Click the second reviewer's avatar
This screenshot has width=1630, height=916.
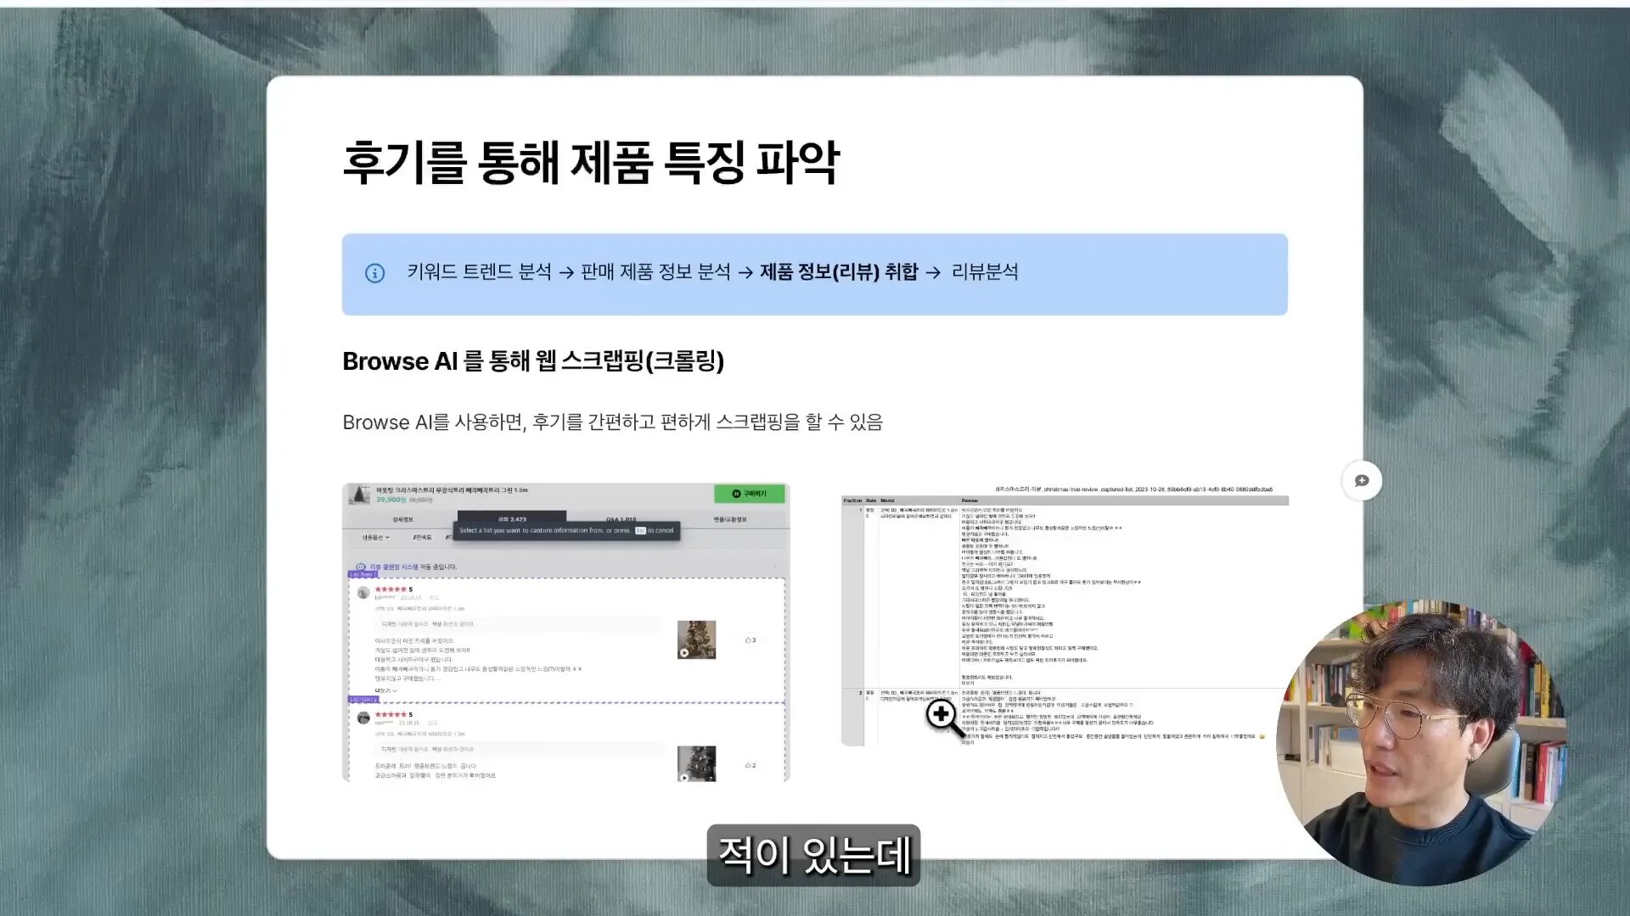(x=363, y=718)
